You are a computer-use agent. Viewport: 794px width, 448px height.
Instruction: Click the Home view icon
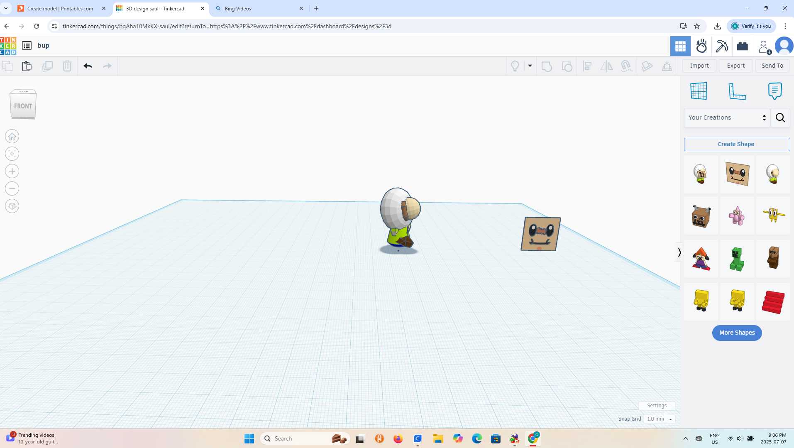[12, 136]
